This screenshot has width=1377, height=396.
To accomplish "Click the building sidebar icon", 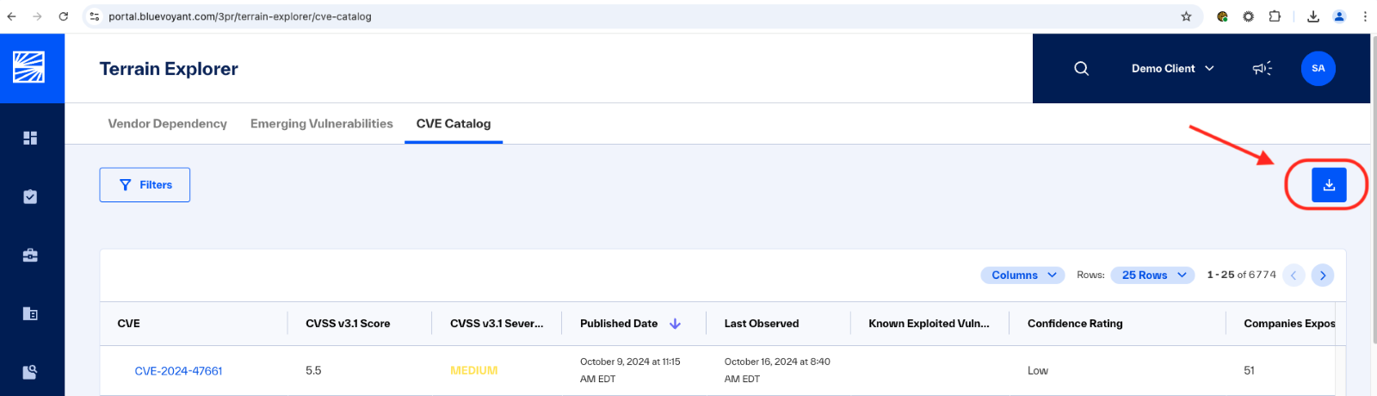I will tap(30, 313).
